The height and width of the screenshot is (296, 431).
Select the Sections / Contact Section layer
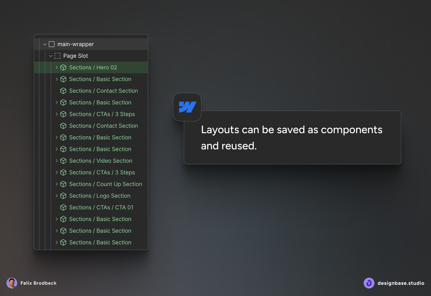coord(103,91)
